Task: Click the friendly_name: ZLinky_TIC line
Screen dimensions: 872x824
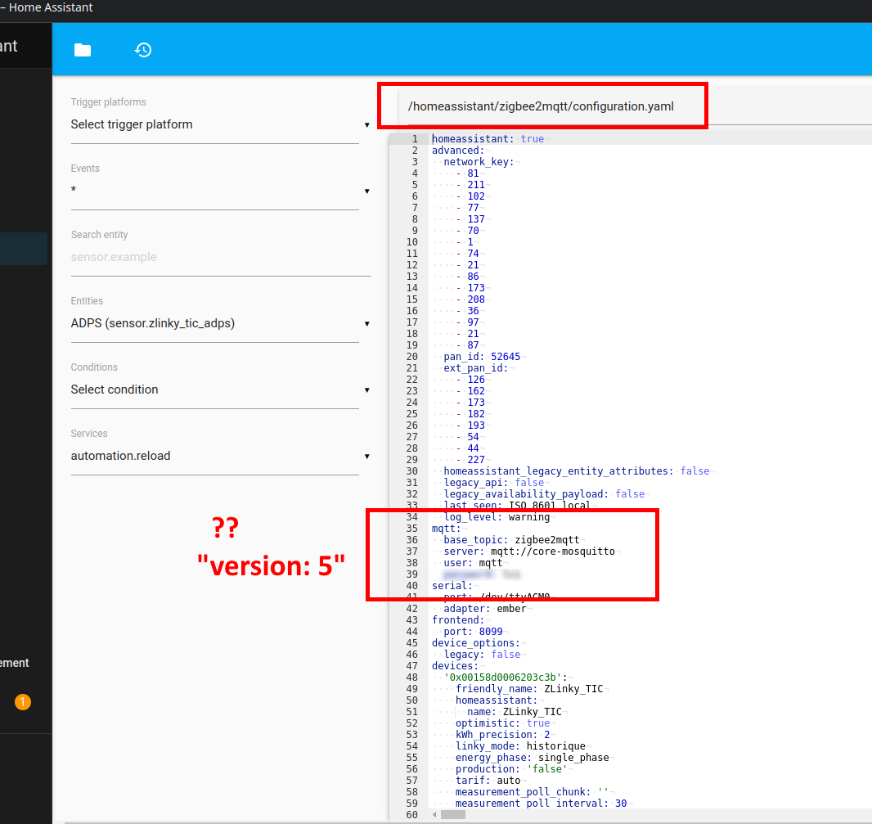Action: pos(528,689)
